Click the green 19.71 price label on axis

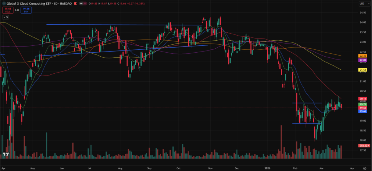pyautogui.click(x=363, y=104)
